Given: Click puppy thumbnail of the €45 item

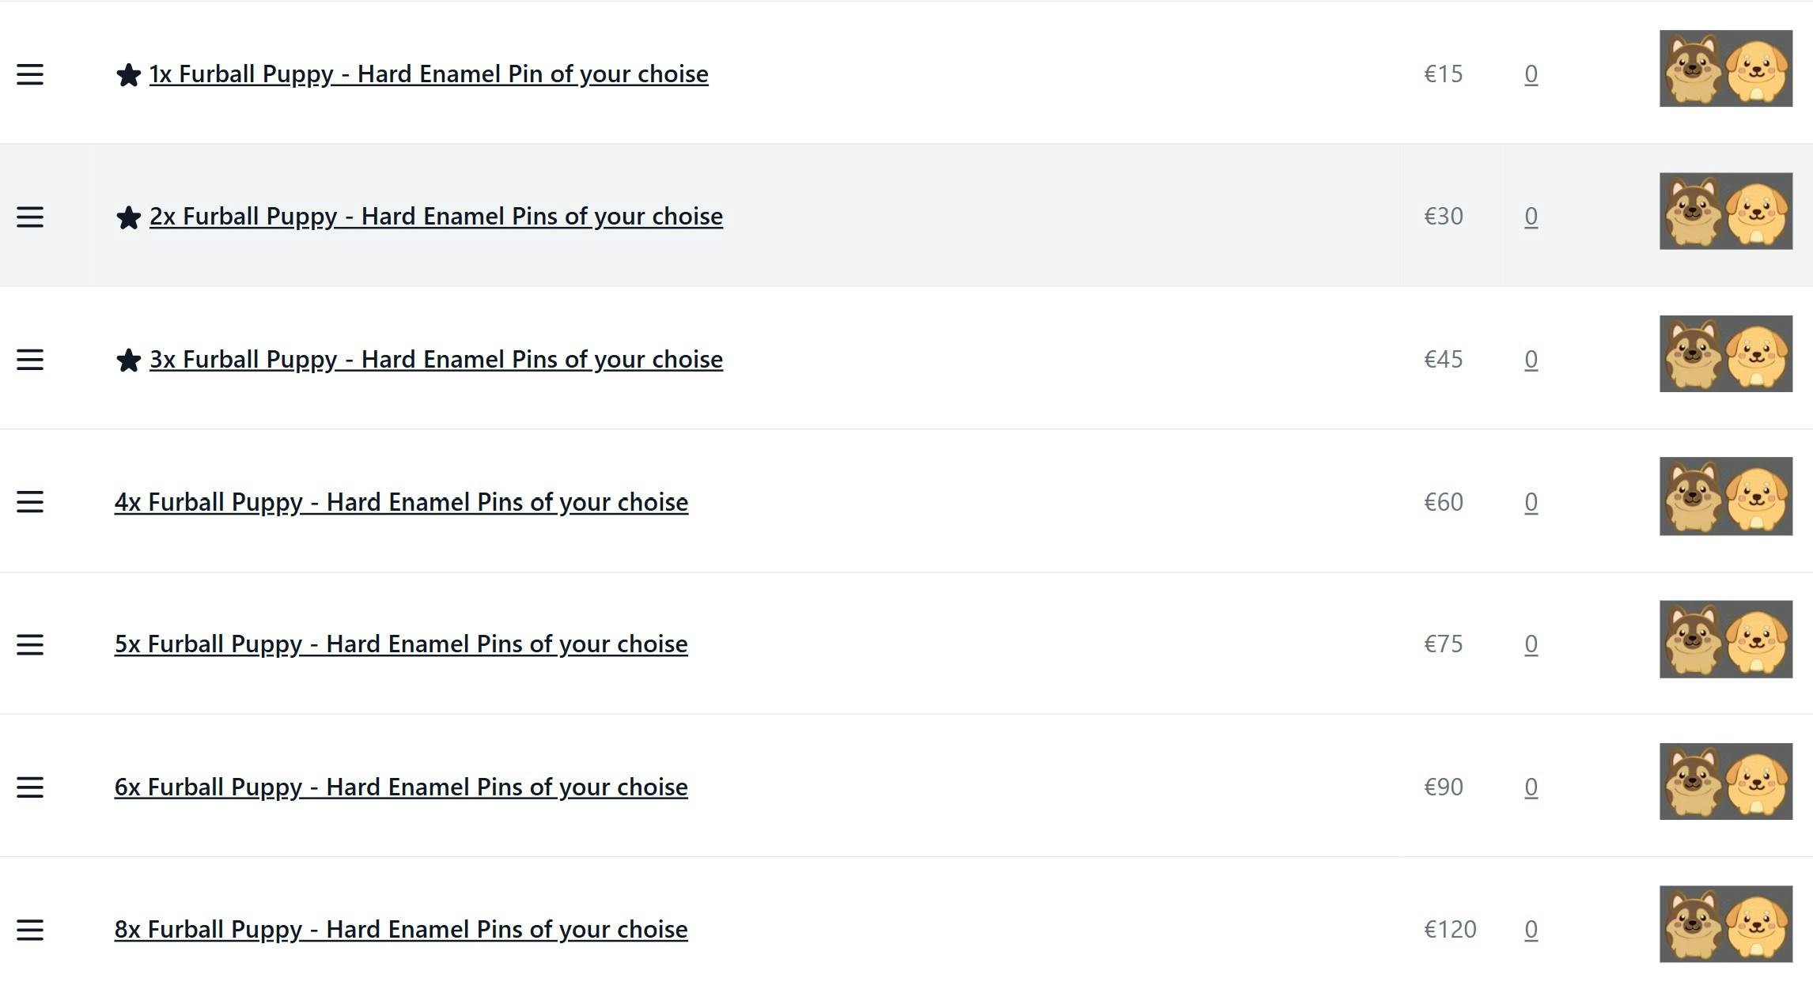Looking at the screenshot, I should pos(1725,353).
